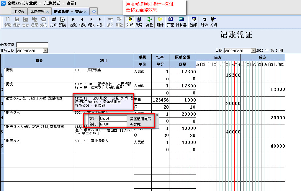Add a new tab with plus button
This screenshot has height=191, width=301.
(94, 12)
